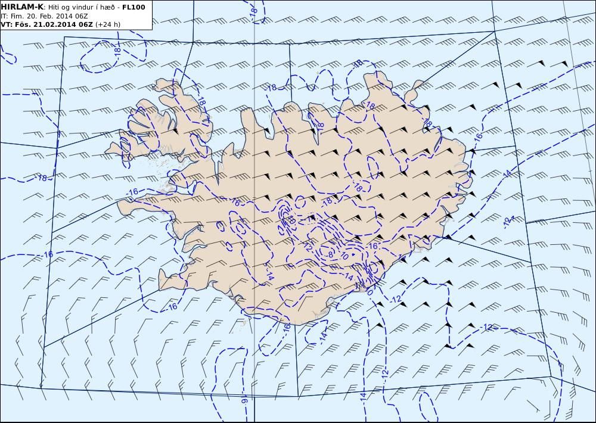Click the initial time 'IT: Fim. 20. Feb. 2014 06Z'

[45, 16]
